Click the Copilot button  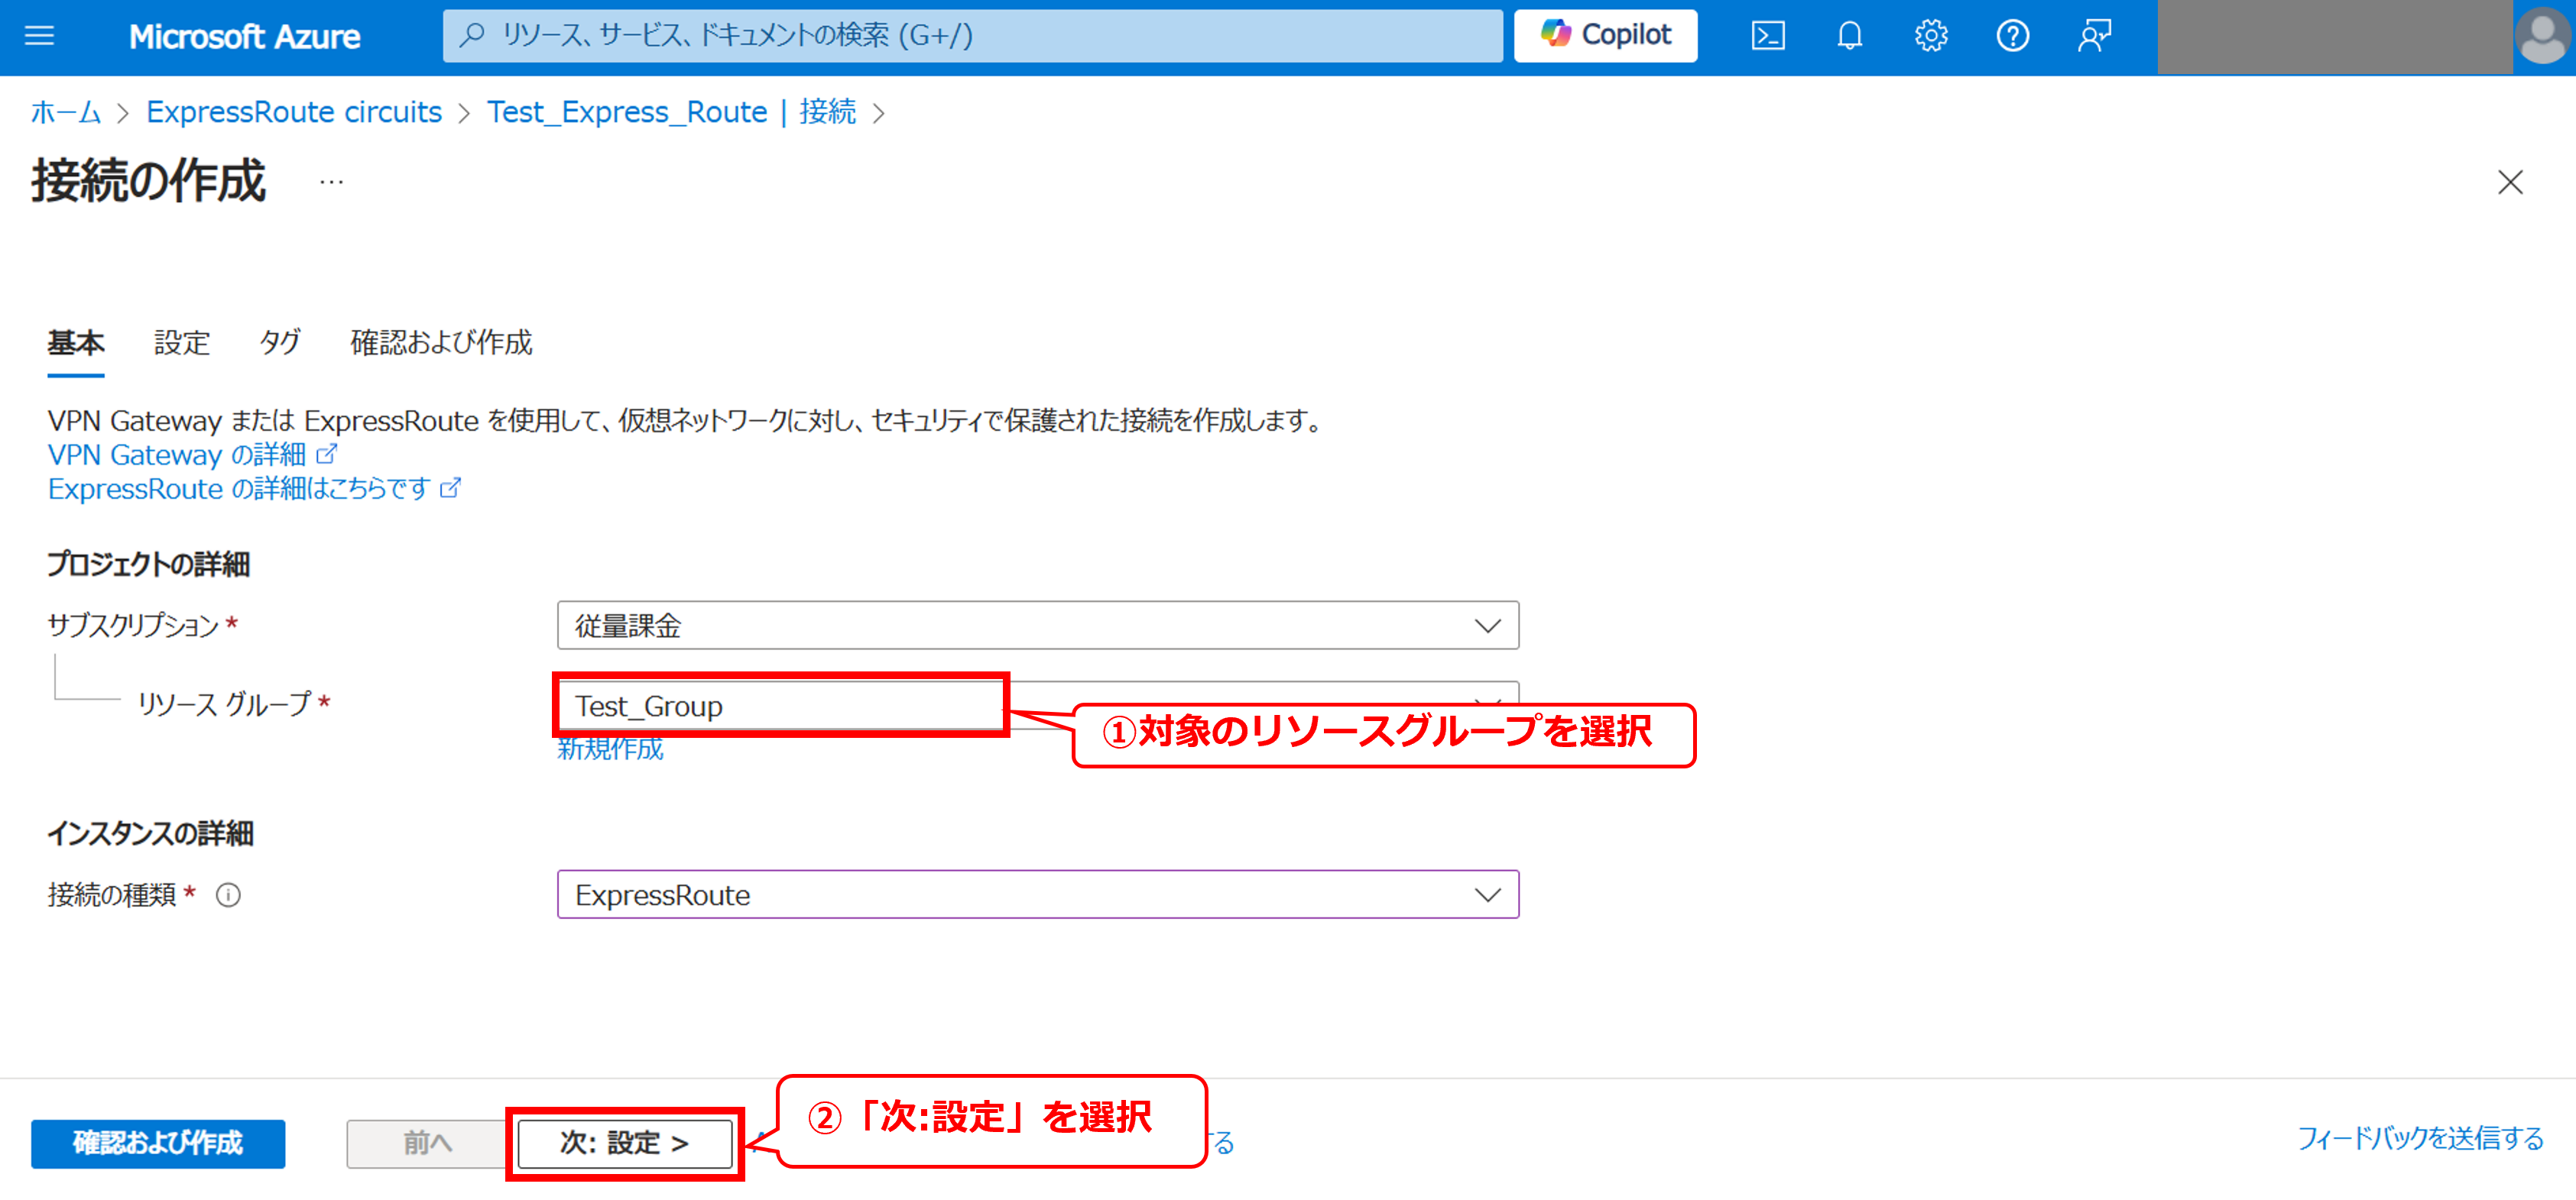pyautogui.click(x=1605, y=35)
